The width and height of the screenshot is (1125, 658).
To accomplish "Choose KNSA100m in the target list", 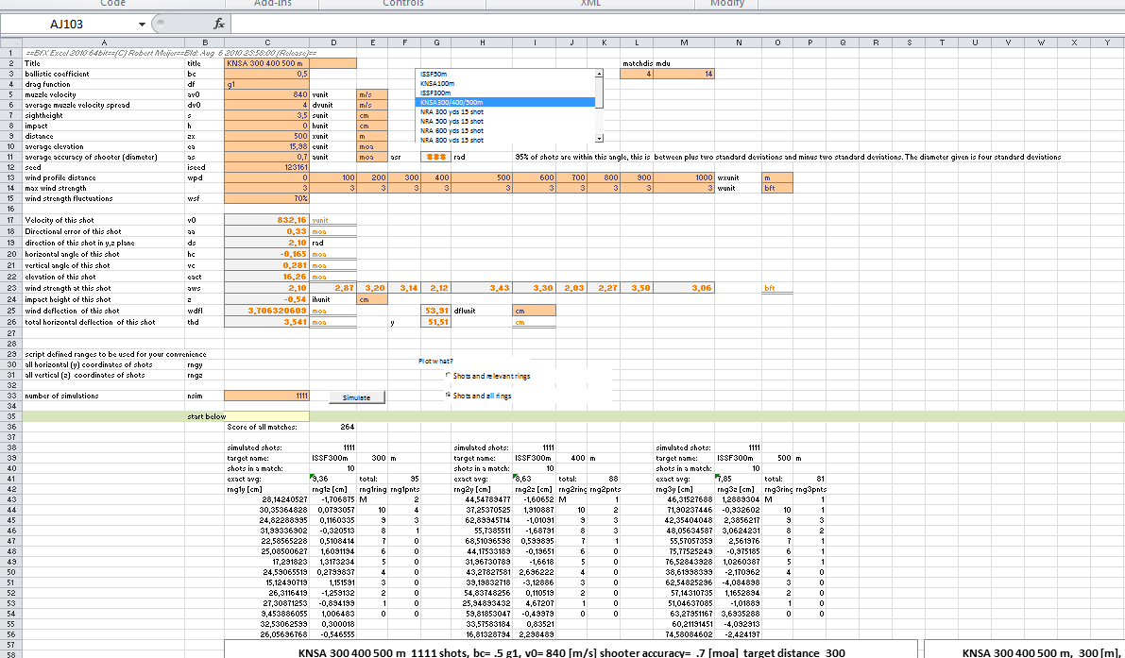I will pyautogui.click(x=505, y=83).
